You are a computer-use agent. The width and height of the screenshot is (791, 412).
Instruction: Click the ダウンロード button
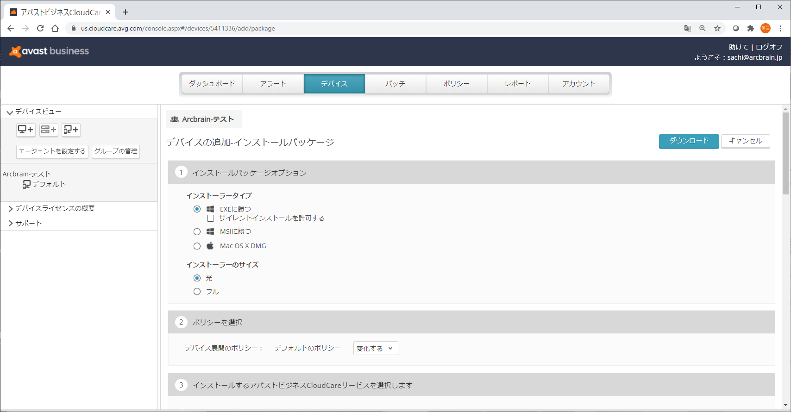click(x=689, y=141)
